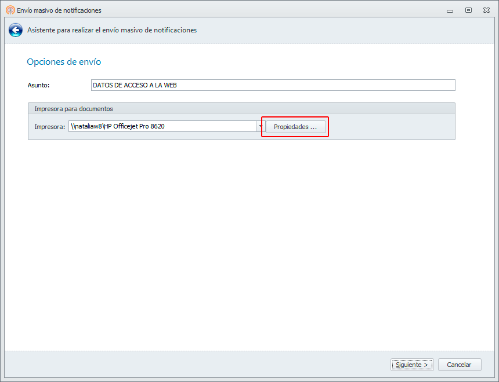This screenshot has height=382, width=499.
Task: Go back with the blue arrow icon
Action: tap(16, 30)
